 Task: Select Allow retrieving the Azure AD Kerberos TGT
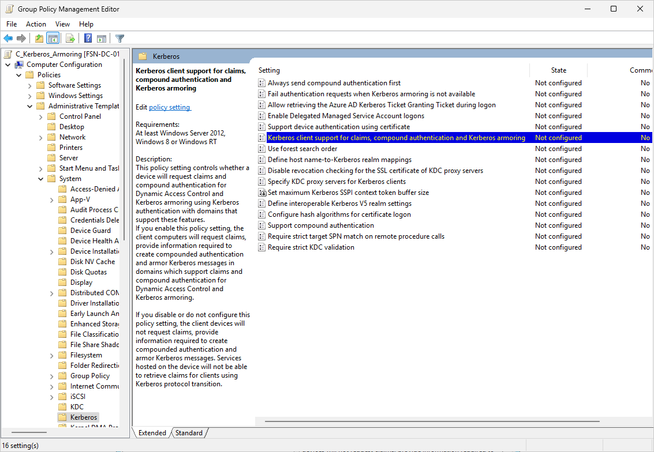point(382,105)
